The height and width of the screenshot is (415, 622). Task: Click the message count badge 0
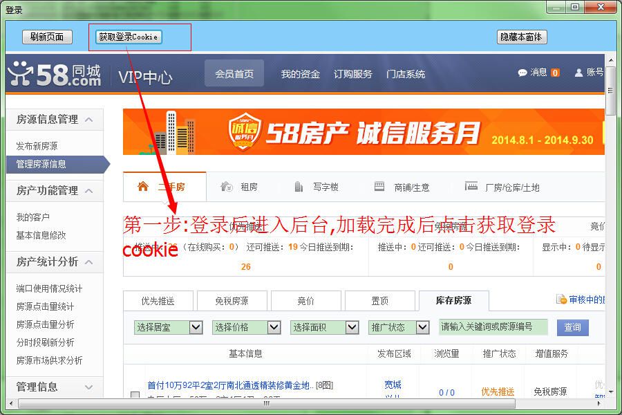click(x=555, y=73)
